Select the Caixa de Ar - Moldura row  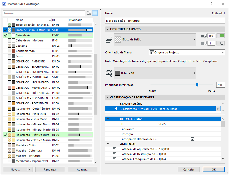[x=48, y=40]
